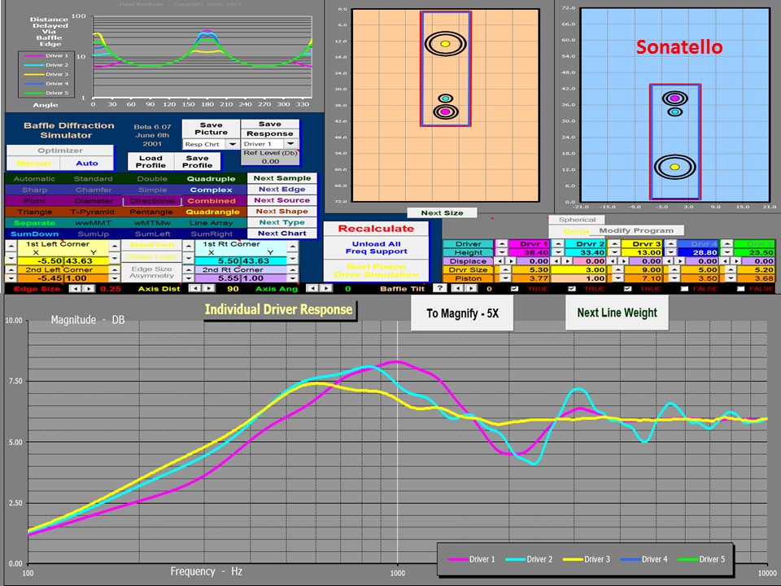Switch optimizer to Manual mode
This screenshot has width=781, height=586.
(33, 163)
